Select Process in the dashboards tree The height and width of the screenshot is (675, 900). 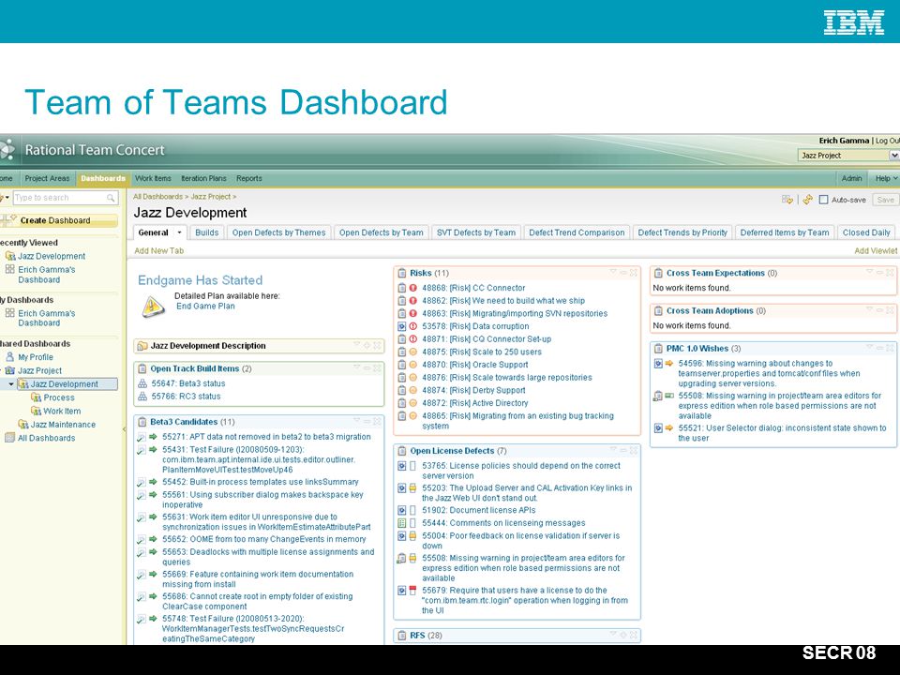pyautogui.click(x=59, y=397)
